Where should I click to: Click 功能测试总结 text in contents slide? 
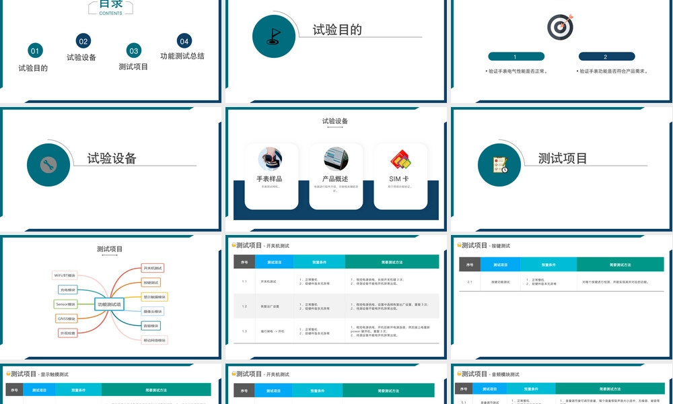(x=182, y=56)
